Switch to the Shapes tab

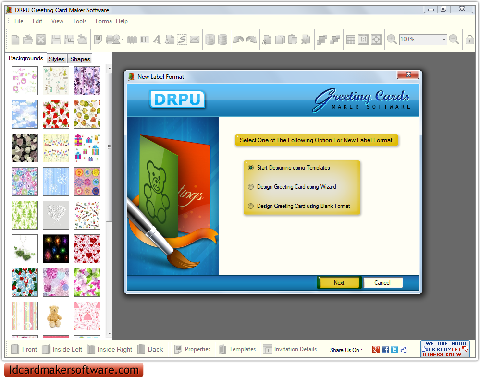click(x=80, y=59)
